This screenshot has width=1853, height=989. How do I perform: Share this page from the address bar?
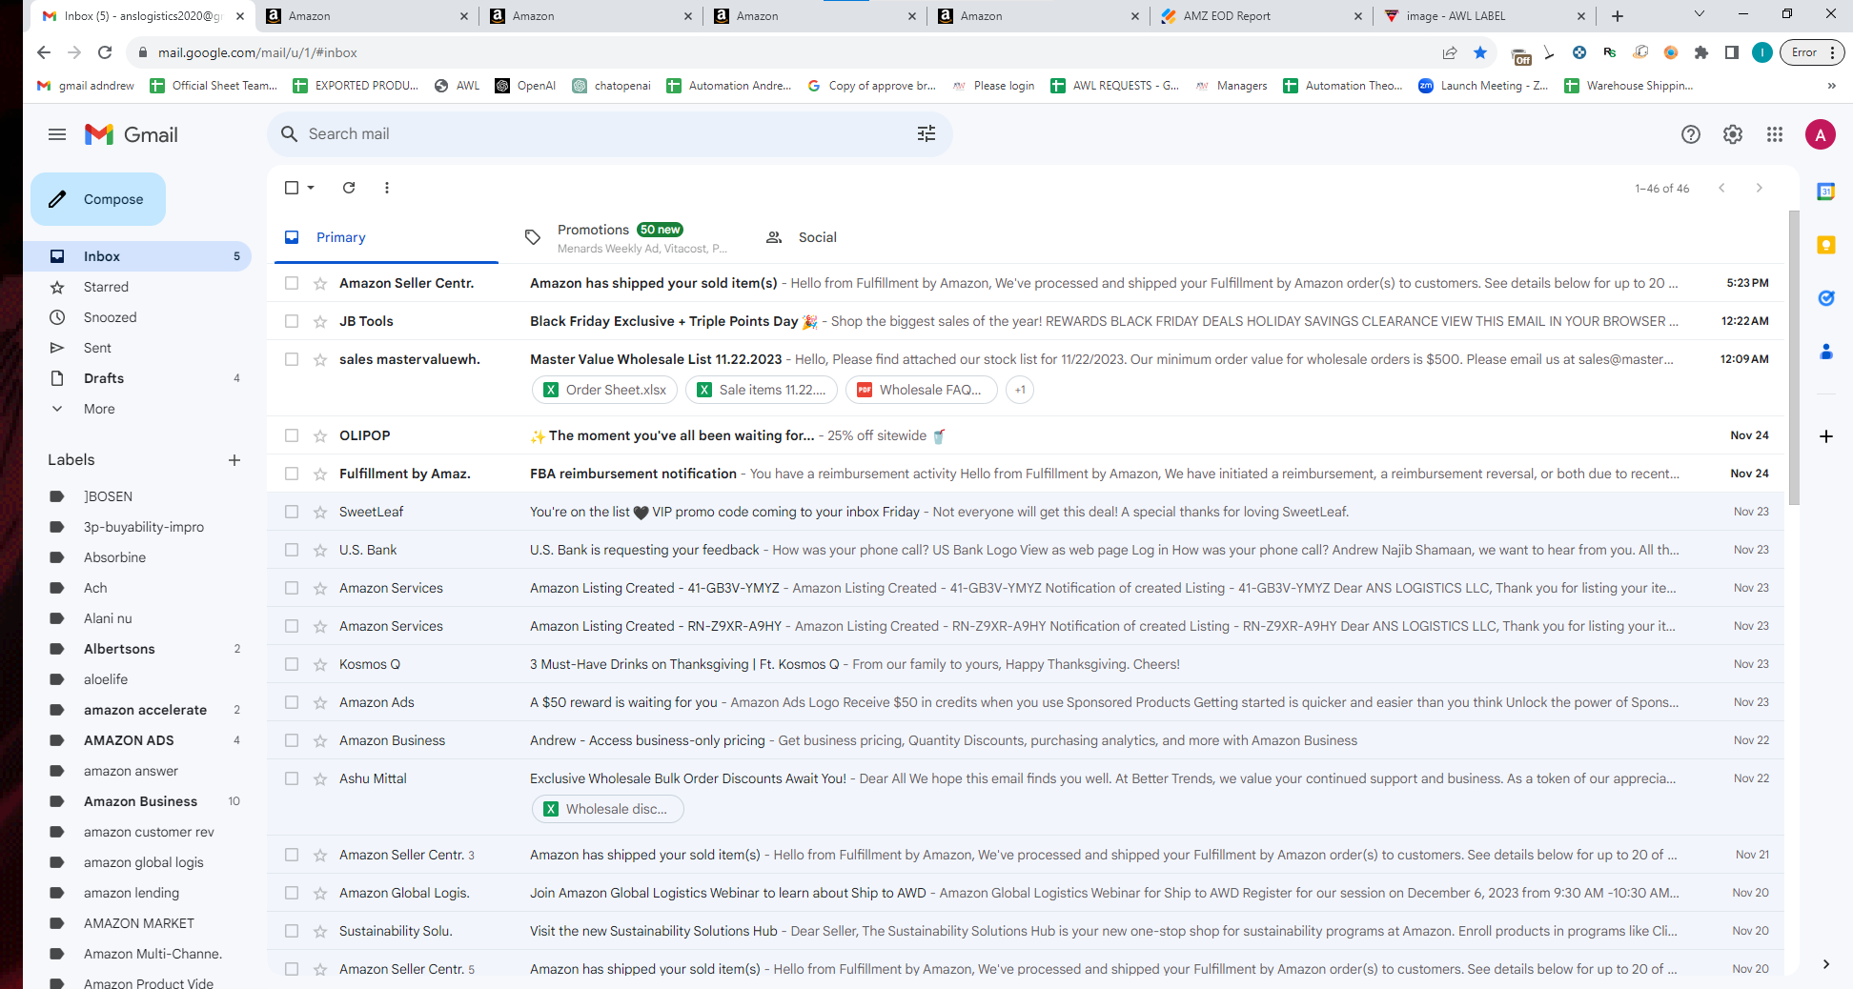[x=1450, y=52]
